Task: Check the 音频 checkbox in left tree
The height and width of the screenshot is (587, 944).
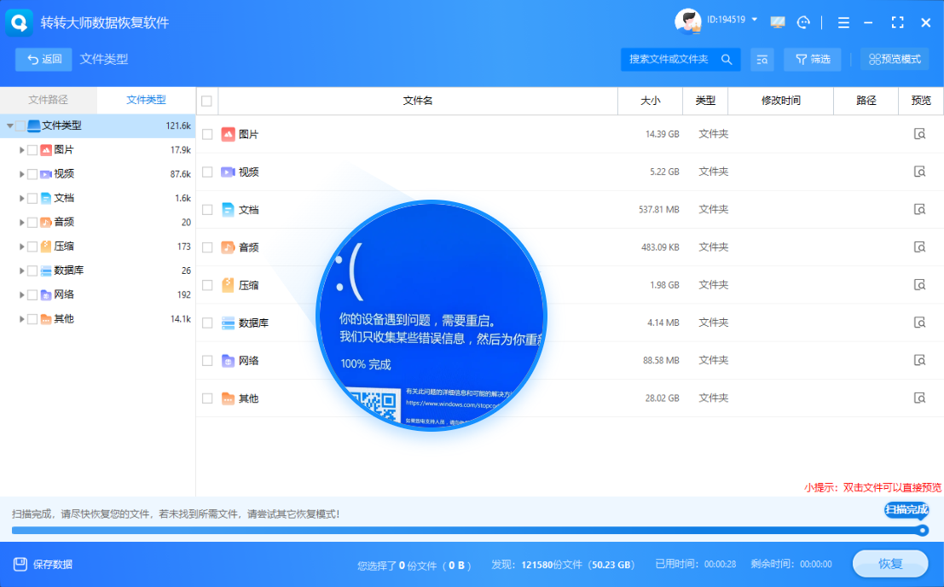Action: 32,222
